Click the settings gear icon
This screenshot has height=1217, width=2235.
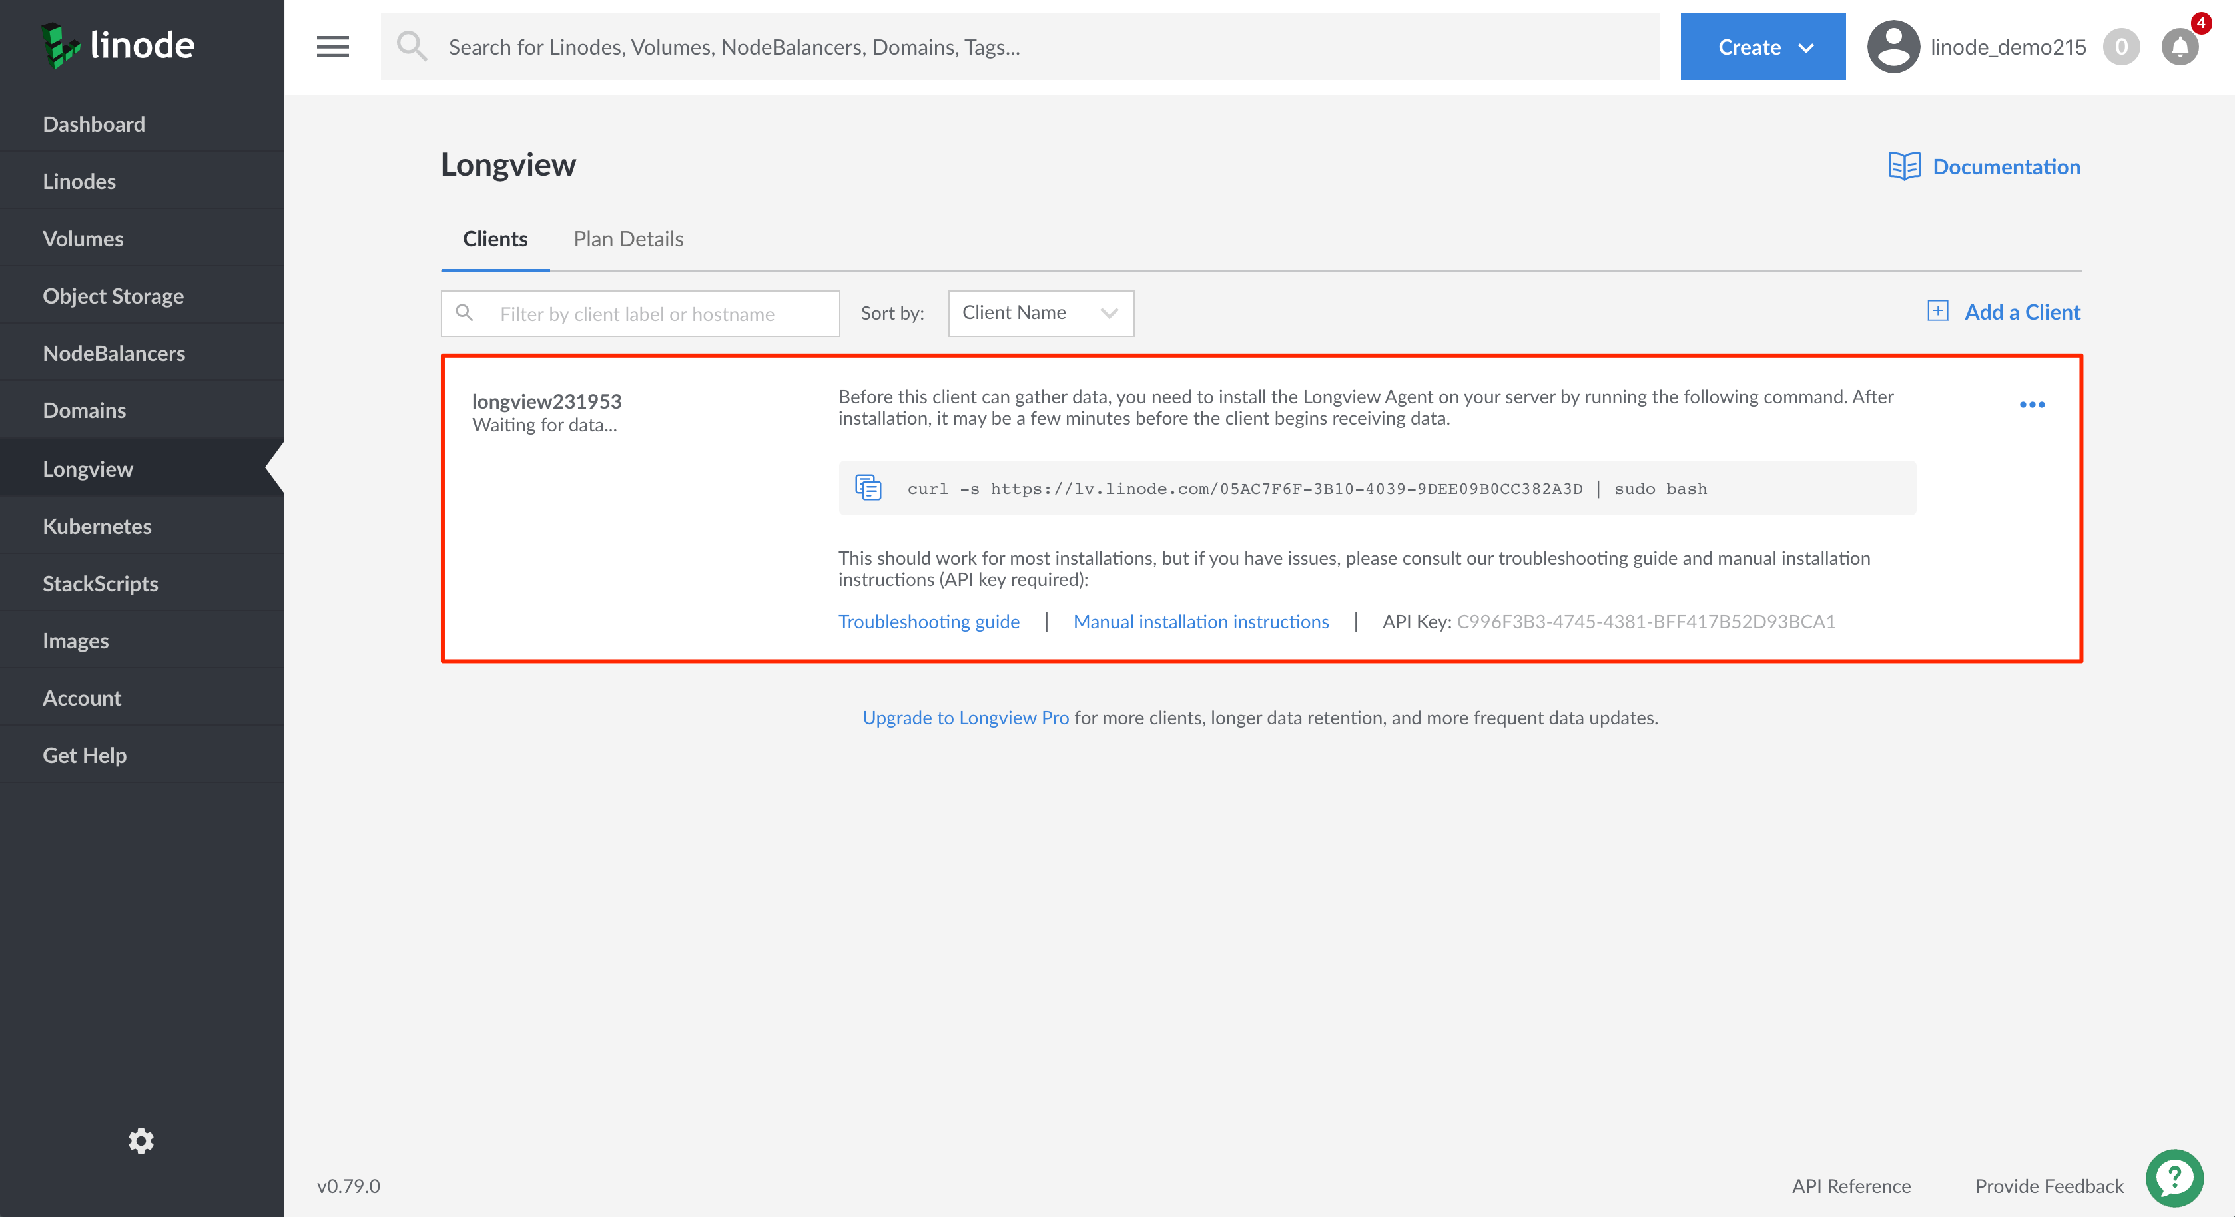pyautogui.click(x=141, y=1140)
